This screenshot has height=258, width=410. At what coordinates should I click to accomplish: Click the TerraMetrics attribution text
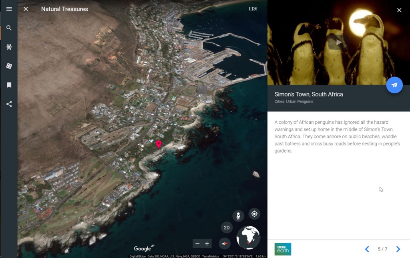click(x=210, y=256)
